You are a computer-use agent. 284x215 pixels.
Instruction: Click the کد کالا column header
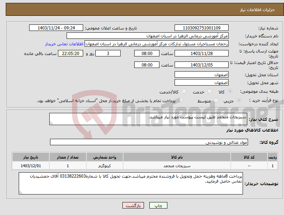(249, 157)
